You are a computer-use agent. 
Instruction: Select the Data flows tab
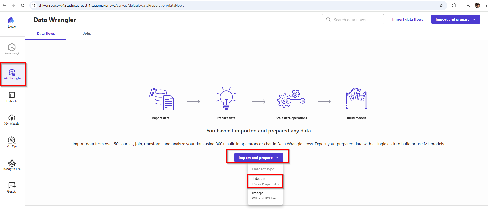(46, 33)
